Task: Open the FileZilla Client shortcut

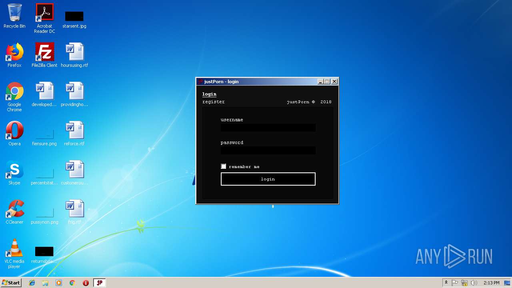Action: 44,56
